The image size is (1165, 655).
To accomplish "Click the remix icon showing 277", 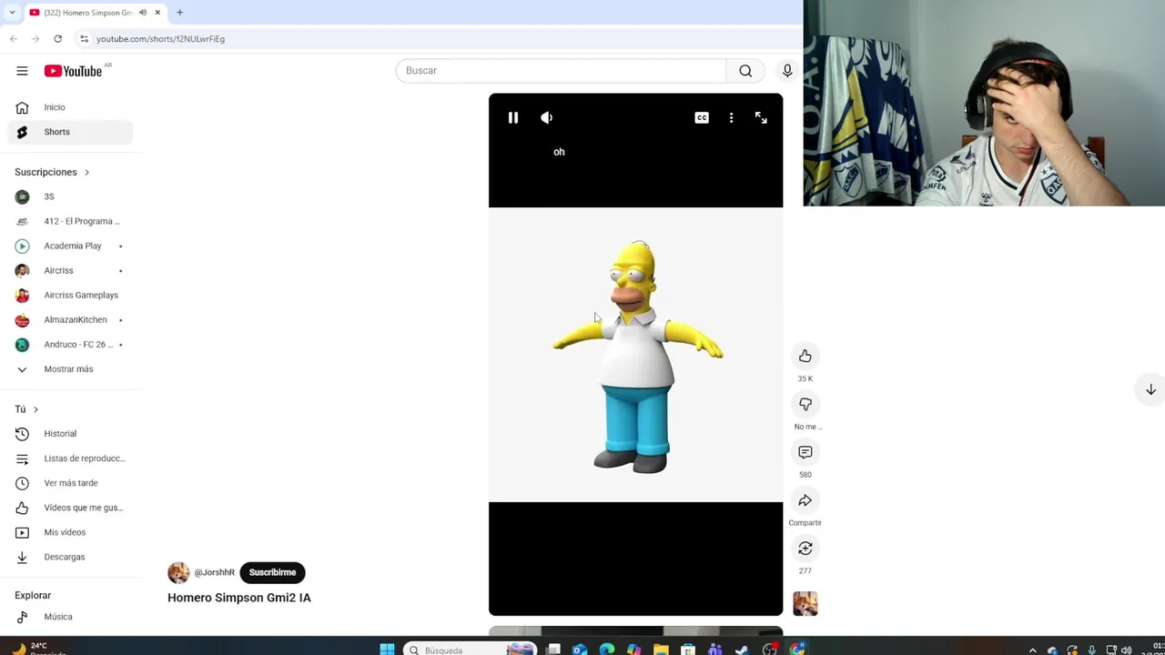I will (x=805, y=549).
